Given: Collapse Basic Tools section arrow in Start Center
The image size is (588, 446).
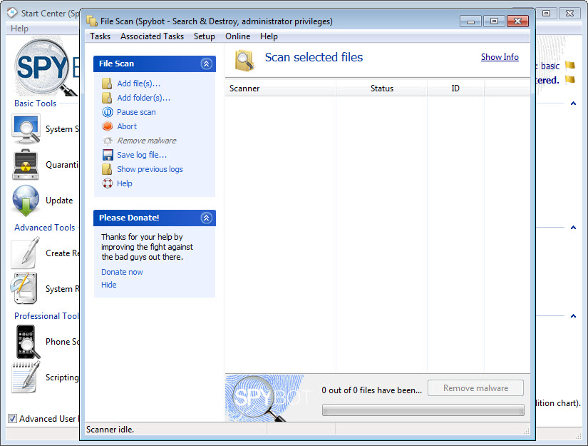Looking at the screenshot, I should (573, 103).
